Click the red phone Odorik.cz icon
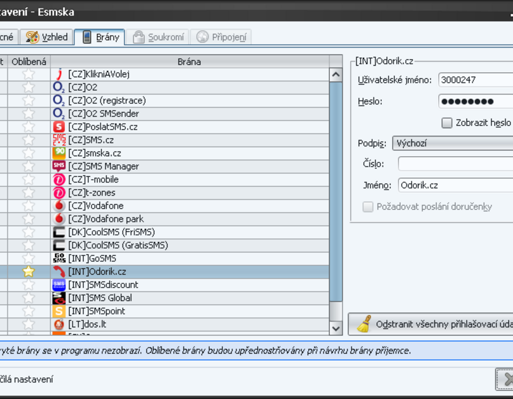 [x=59, y=271]
